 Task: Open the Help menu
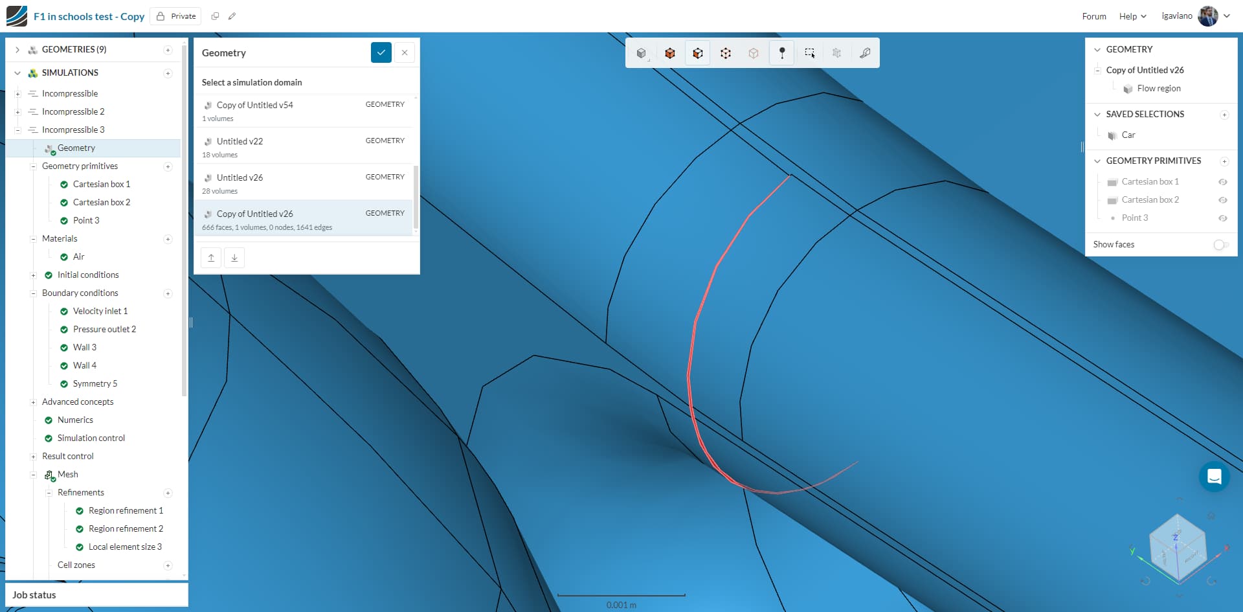(x=1132, y=16)
